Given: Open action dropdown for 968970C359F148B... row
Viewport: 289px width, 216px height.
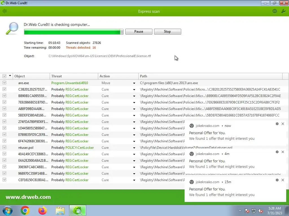Looking at the screenshot, I should pyautogui.click(x=134, y=174).
